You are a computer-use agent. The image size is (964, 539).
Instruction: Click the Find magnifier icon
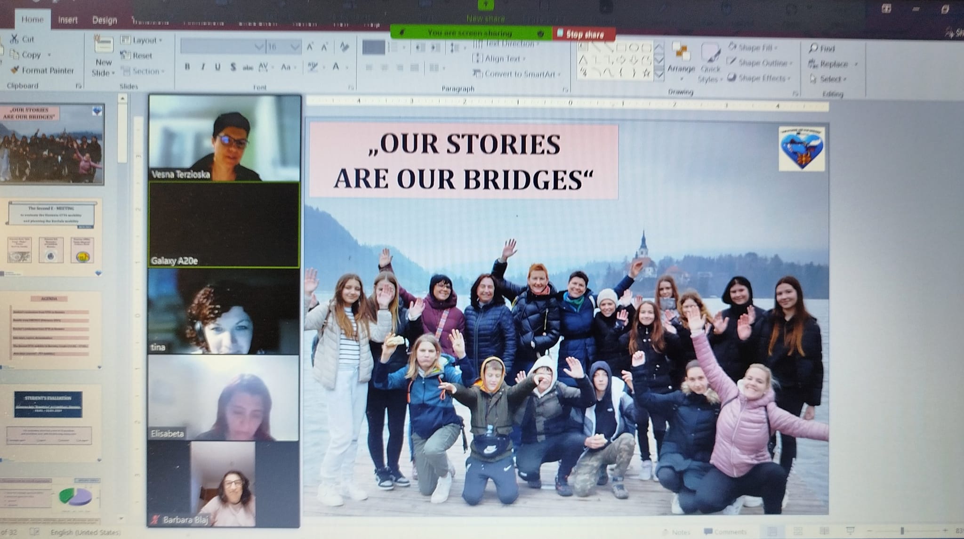pyautogui.click(x=813, y=48)
